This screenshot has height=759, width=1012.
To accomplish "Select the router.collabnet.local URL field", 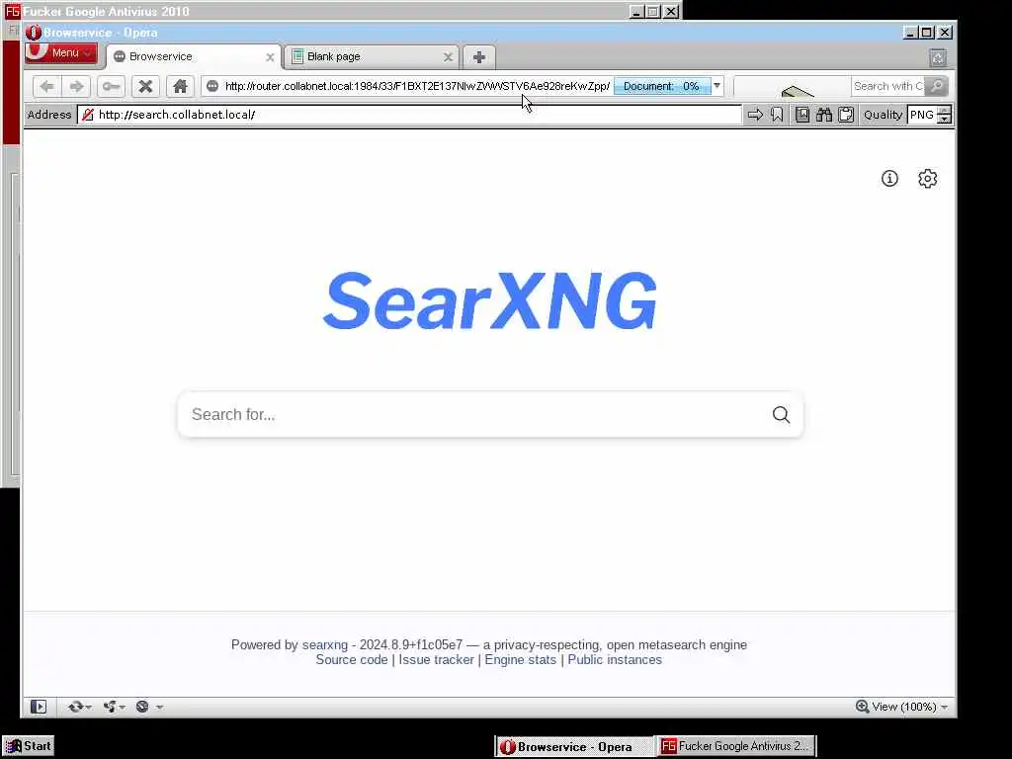I will point(417,86).
